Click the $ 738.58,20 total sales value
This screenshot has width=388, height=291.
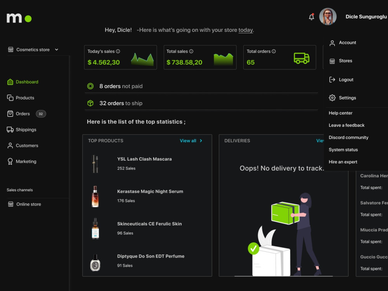coord(184,62)
